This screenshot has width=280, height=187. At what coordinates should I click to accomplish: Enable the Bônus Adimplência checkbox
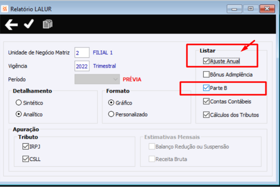(206, 74)
